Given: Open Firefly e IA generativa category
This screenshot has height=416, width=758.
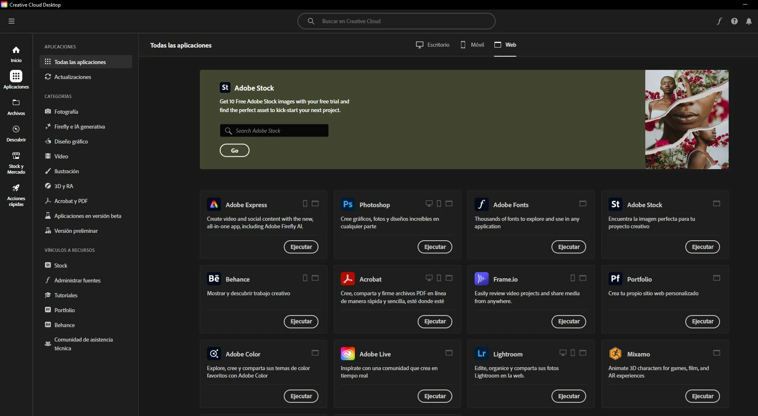Looking at the screenshot, I should [86, 127].
